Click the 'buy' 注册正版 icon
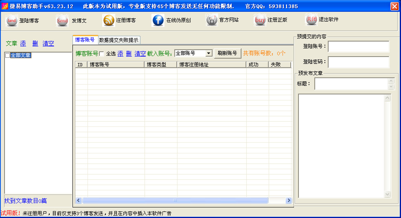Image resolution: width=401 pixels, height=218 pixels. point(260,20)
